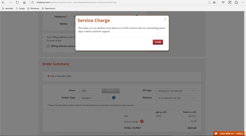
Task: Click the Litres input field
Action: tap(88, 91)
